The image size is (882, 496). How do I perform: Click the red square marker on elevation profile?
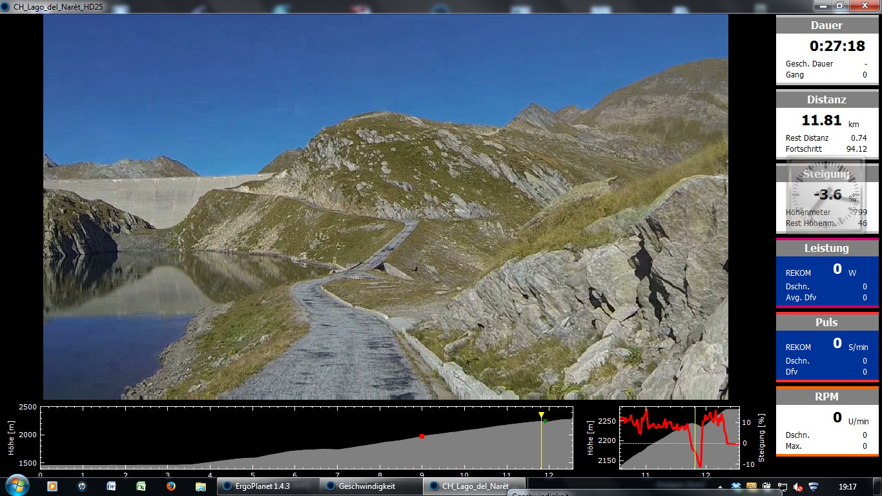point(422,437)
